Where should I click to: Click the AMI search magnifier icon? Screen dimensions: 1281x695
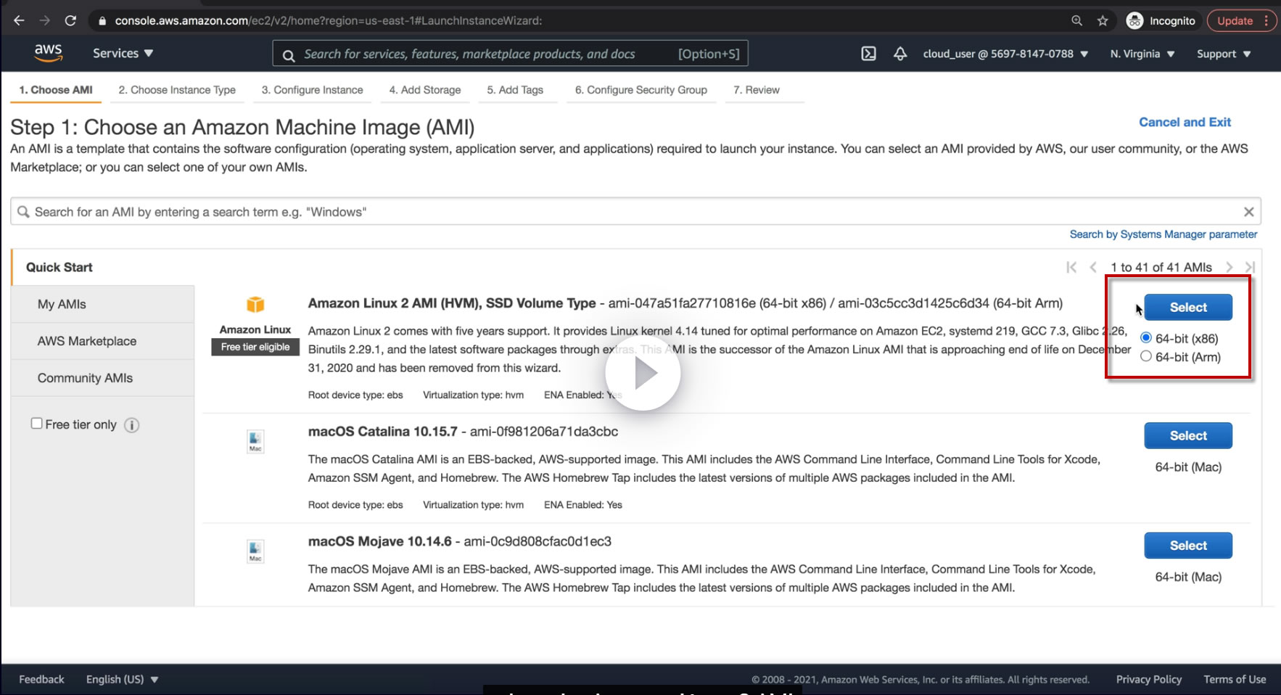pyautogui.click(x=23, y=212)
